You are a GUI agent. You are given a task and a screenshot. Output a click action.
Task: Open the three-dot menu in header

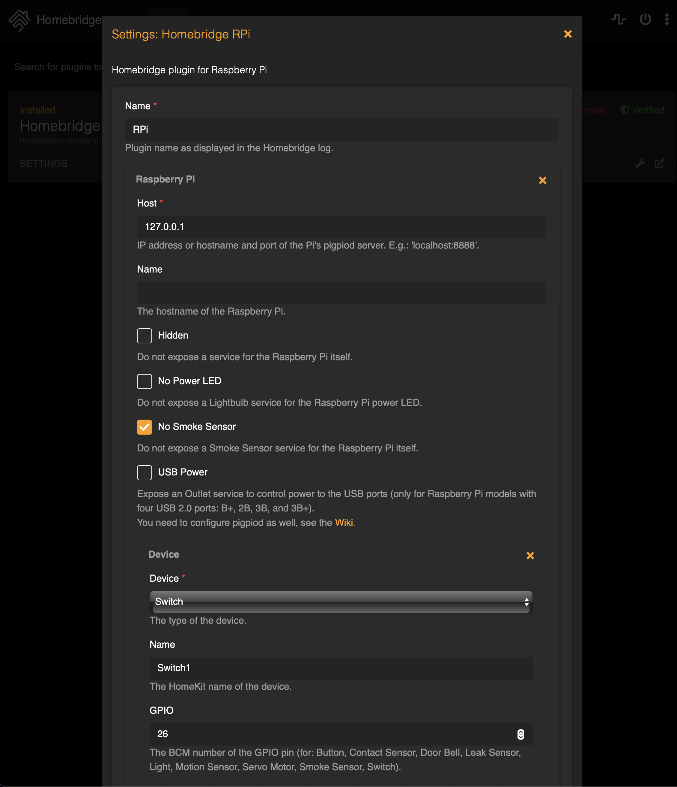667,19
